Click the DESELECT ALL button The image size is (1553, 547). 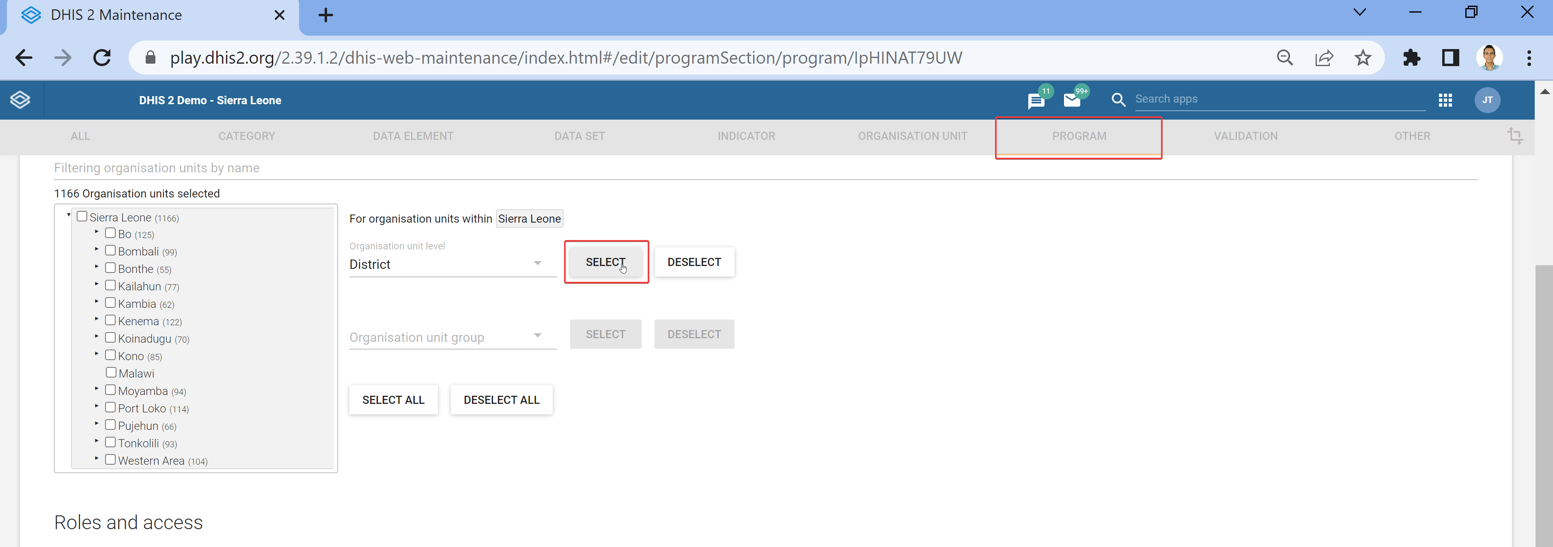(502, 400)
